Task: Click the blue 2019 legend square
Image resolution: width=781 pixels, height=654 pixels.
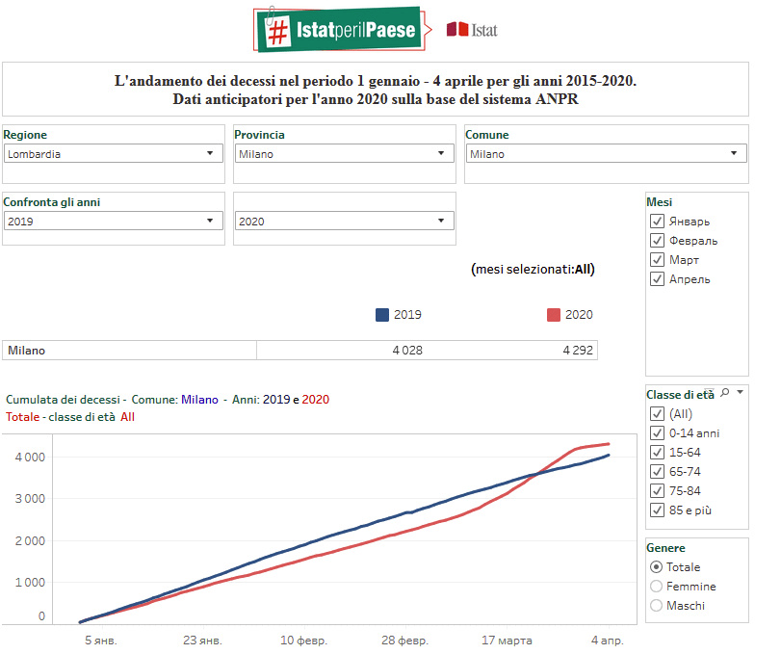Action: point(382,315)
